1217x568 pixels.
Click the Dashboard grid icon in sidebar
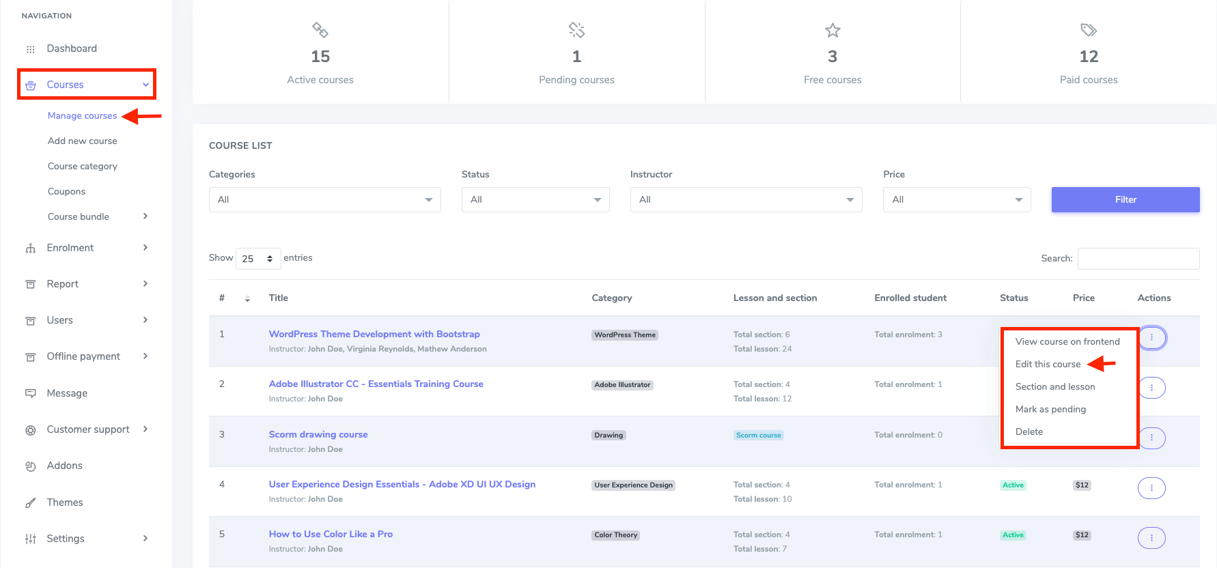pyautogui.click(x=30, y=49)
